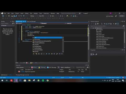Click the Undo toolbar icon
The image size is (126, 94).
coord(24,16)
